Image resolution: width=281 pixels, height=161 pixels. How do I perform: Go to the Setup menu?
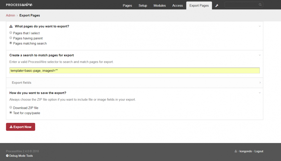point(143,6)
